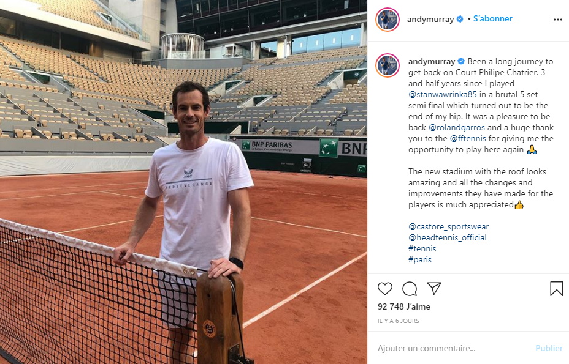The image size is (569, 364).
Task: Click Publier to post the comment
Action: 549,348
